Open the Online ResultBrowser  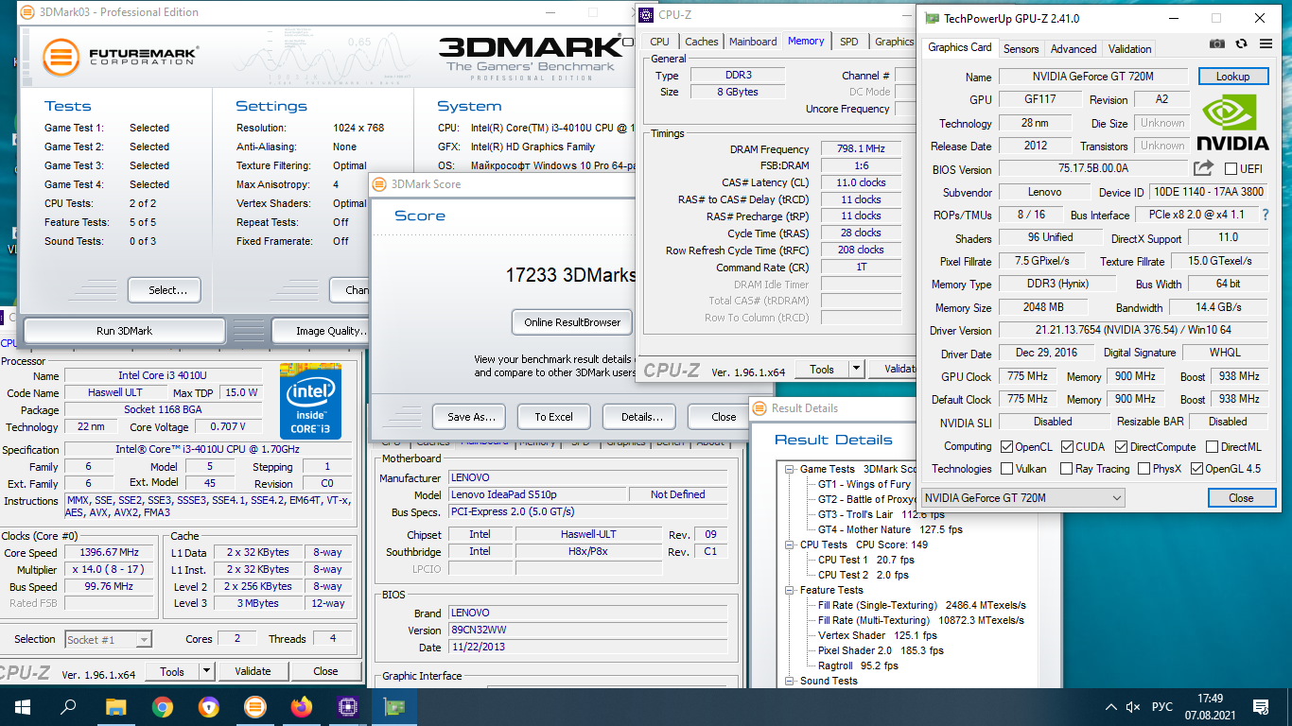point(572,322)
